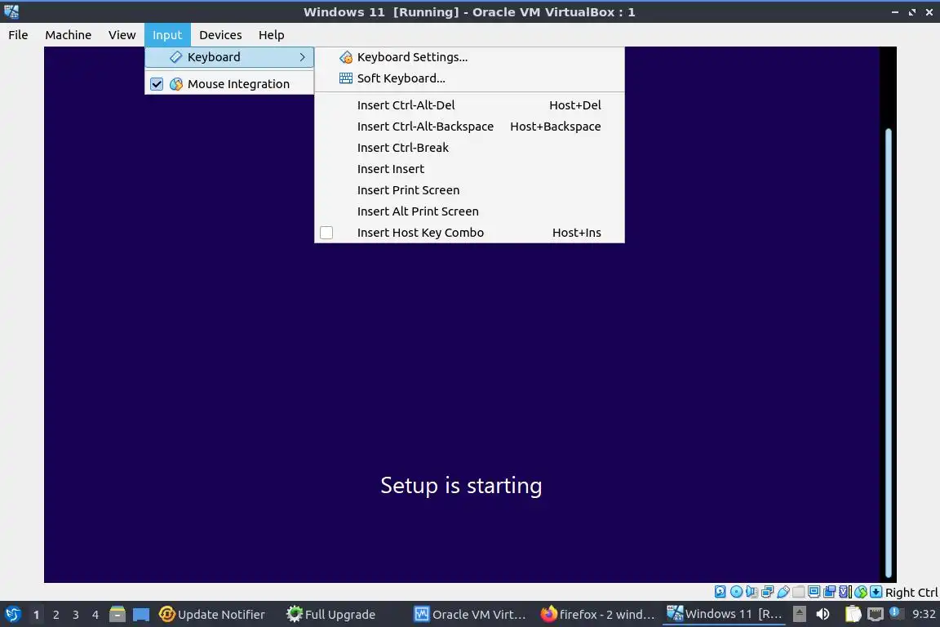
Task: Click the show desktop blue icon
Action: [141, 615]
